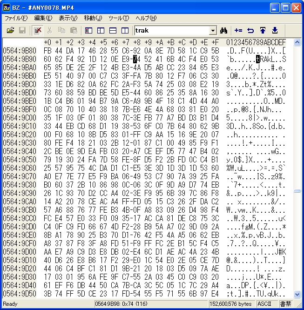304x310 pixels.
Task: Toggle the read-only edit icon
Action: 37,30
